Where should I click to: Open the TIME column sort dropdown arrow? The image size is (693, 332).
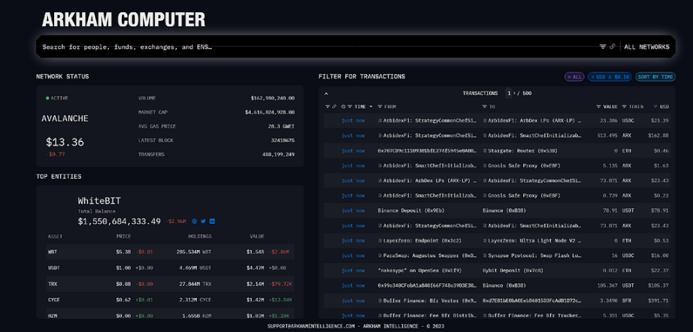point(371,107)
